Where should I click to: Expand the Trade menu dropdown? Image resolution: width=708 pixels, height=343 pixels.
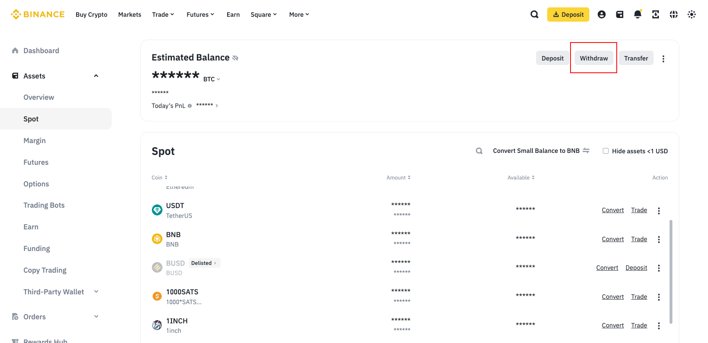click(x=163, y=15)
